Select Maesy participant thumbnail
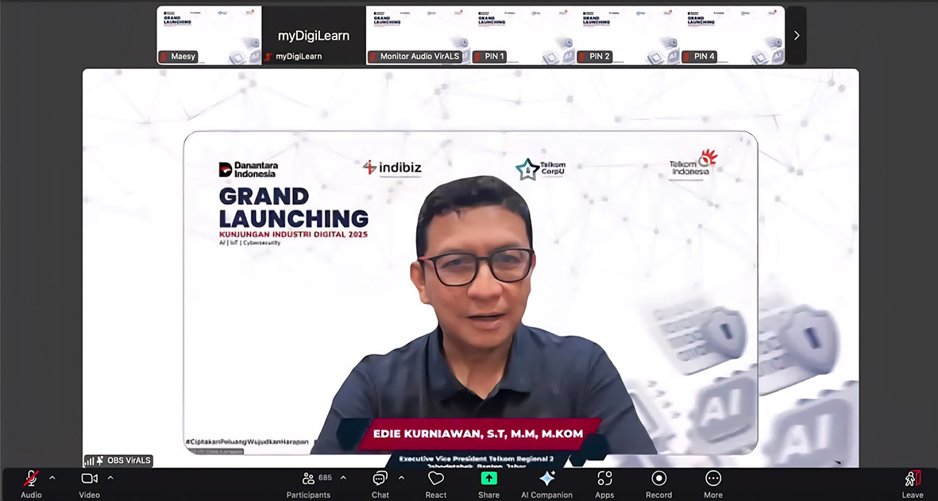The width and height of the screenshot is (938, 501). coord(210,35)
